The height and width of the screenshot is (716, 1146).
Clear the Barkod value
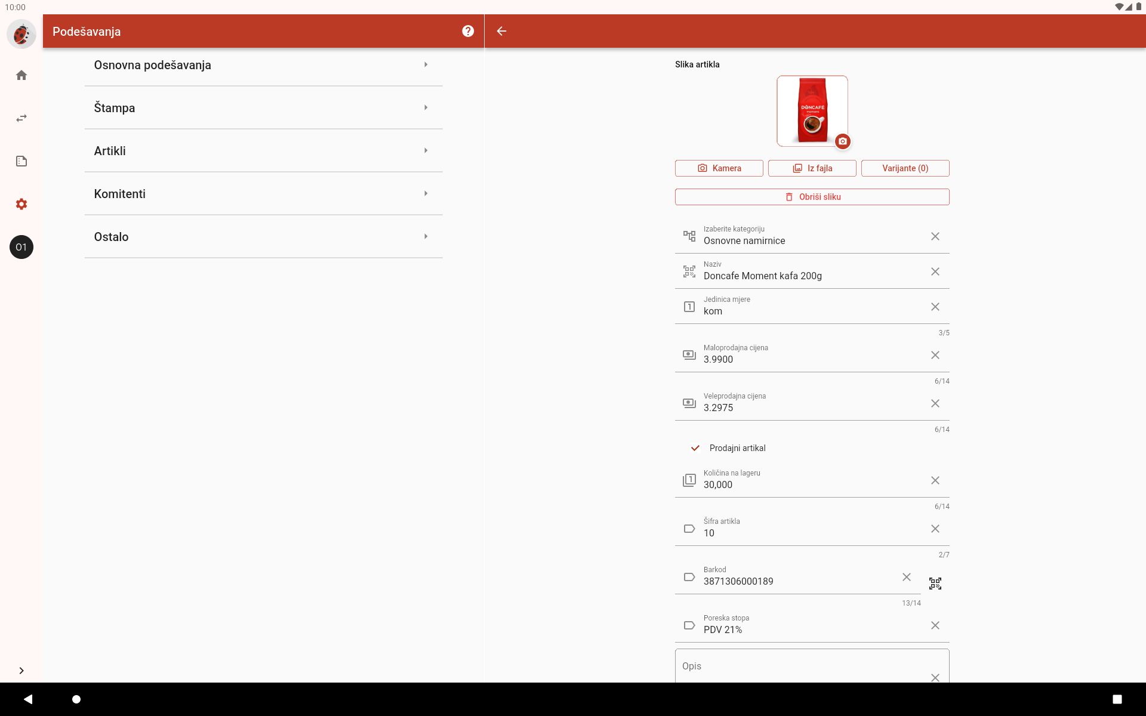(x=907, y=577)
